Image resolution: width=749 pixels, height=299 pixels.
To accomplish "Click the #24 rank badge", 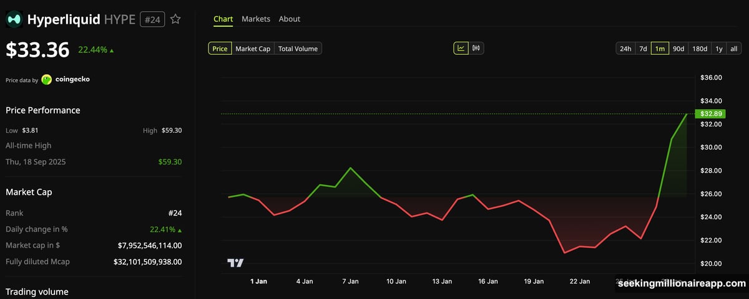I will click(x=152, y=19).
